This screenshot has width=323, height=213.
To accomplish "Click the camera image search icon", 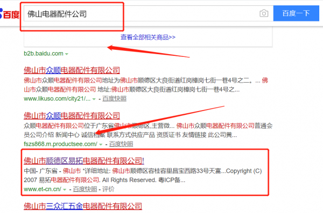I will pos(264,13).
